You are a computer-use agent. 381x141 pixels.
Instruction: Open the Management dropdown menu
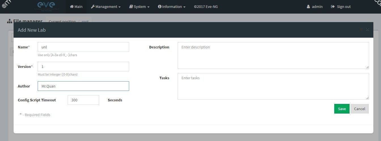(x=106, y=7)
